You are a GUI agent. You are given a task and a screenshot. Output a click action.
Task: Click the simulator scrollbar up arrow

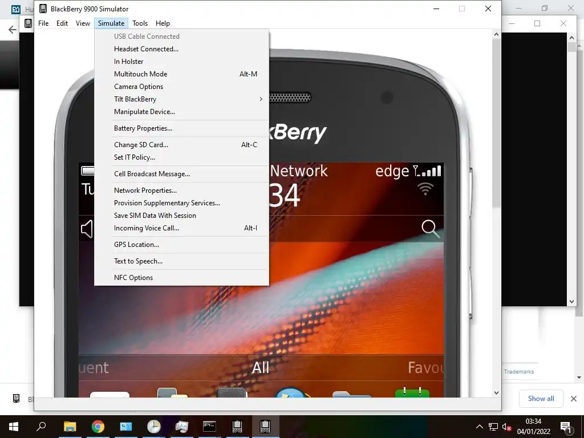496,34
